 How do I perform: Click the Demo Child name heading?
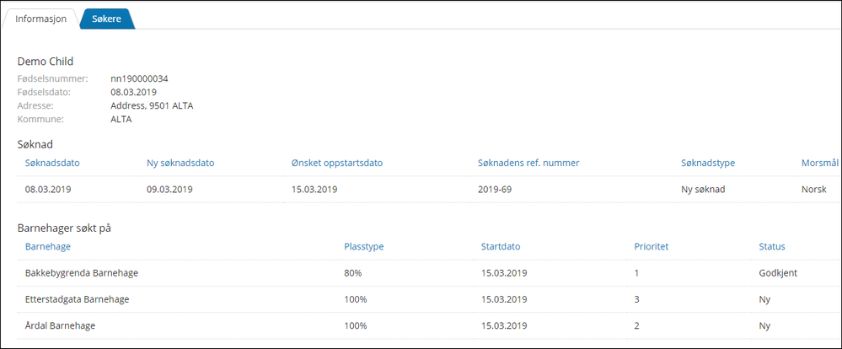46,62
